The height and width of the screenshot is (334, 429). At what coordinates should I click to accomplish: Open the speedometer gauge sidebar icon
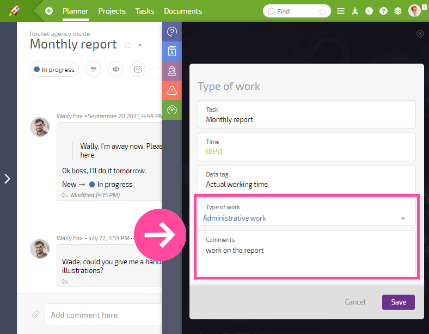coord(172,110)
